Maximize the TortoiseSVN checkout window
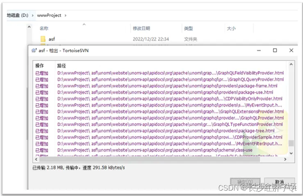 tap(275, 50)
